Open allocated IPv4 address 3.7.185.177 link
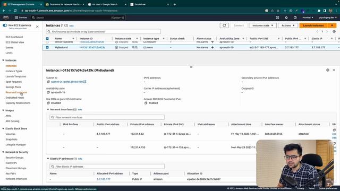This screenshot has width=340, height=191. click(x=104, y=179)
